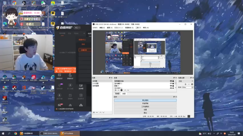Open the scene transition type dropdown
The height and width of the screenshot is (136, 243).
(x=186, y=81)
